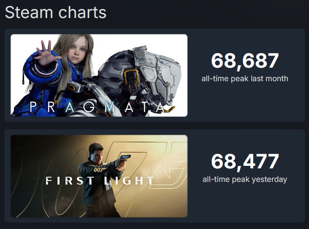Click the small 007 badge on the agent's jacket
Viewport: 309px width, 229px height.
99,169
